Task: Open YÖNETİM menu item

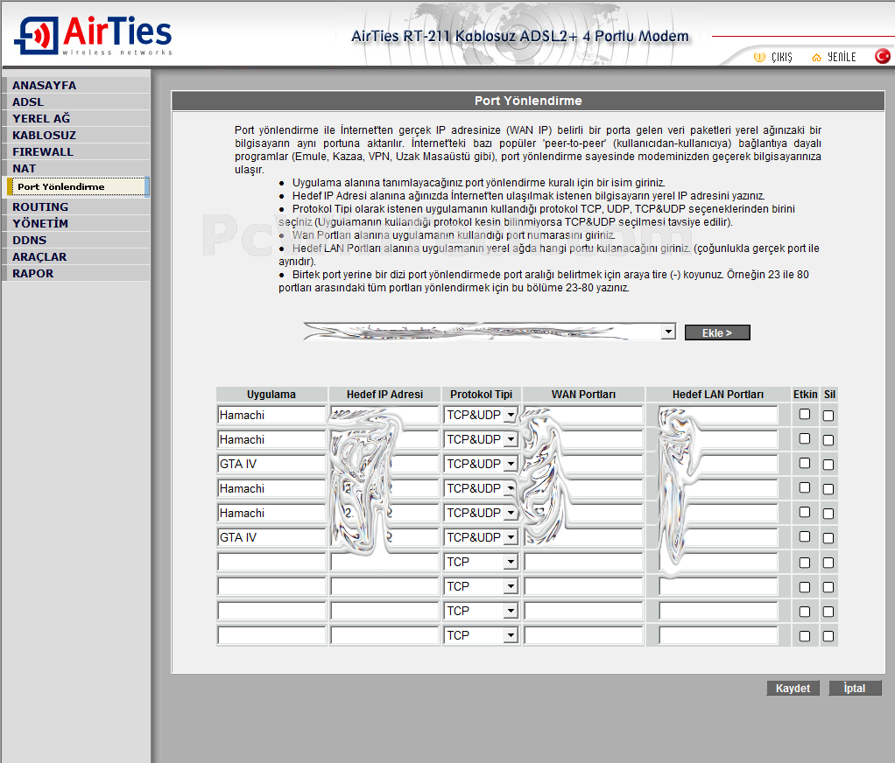Action: 76,223
